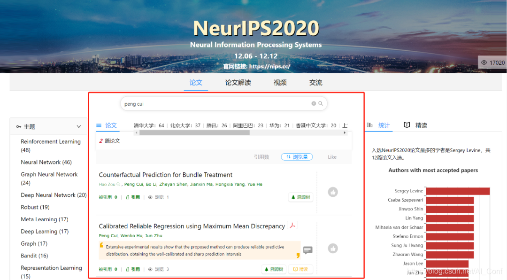The height and width of the screenshot is (280, 507).
Task: Filter by topic Graph Neural Network (24)
Action: (x=49, y=179)
